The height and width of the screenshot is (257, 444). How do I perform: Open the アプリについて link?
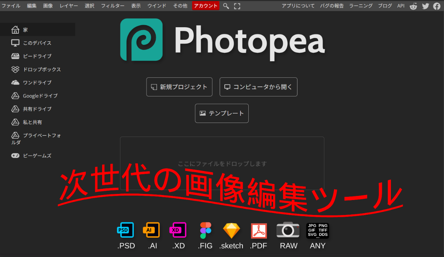pyautogui.click(x=298, y=6)
